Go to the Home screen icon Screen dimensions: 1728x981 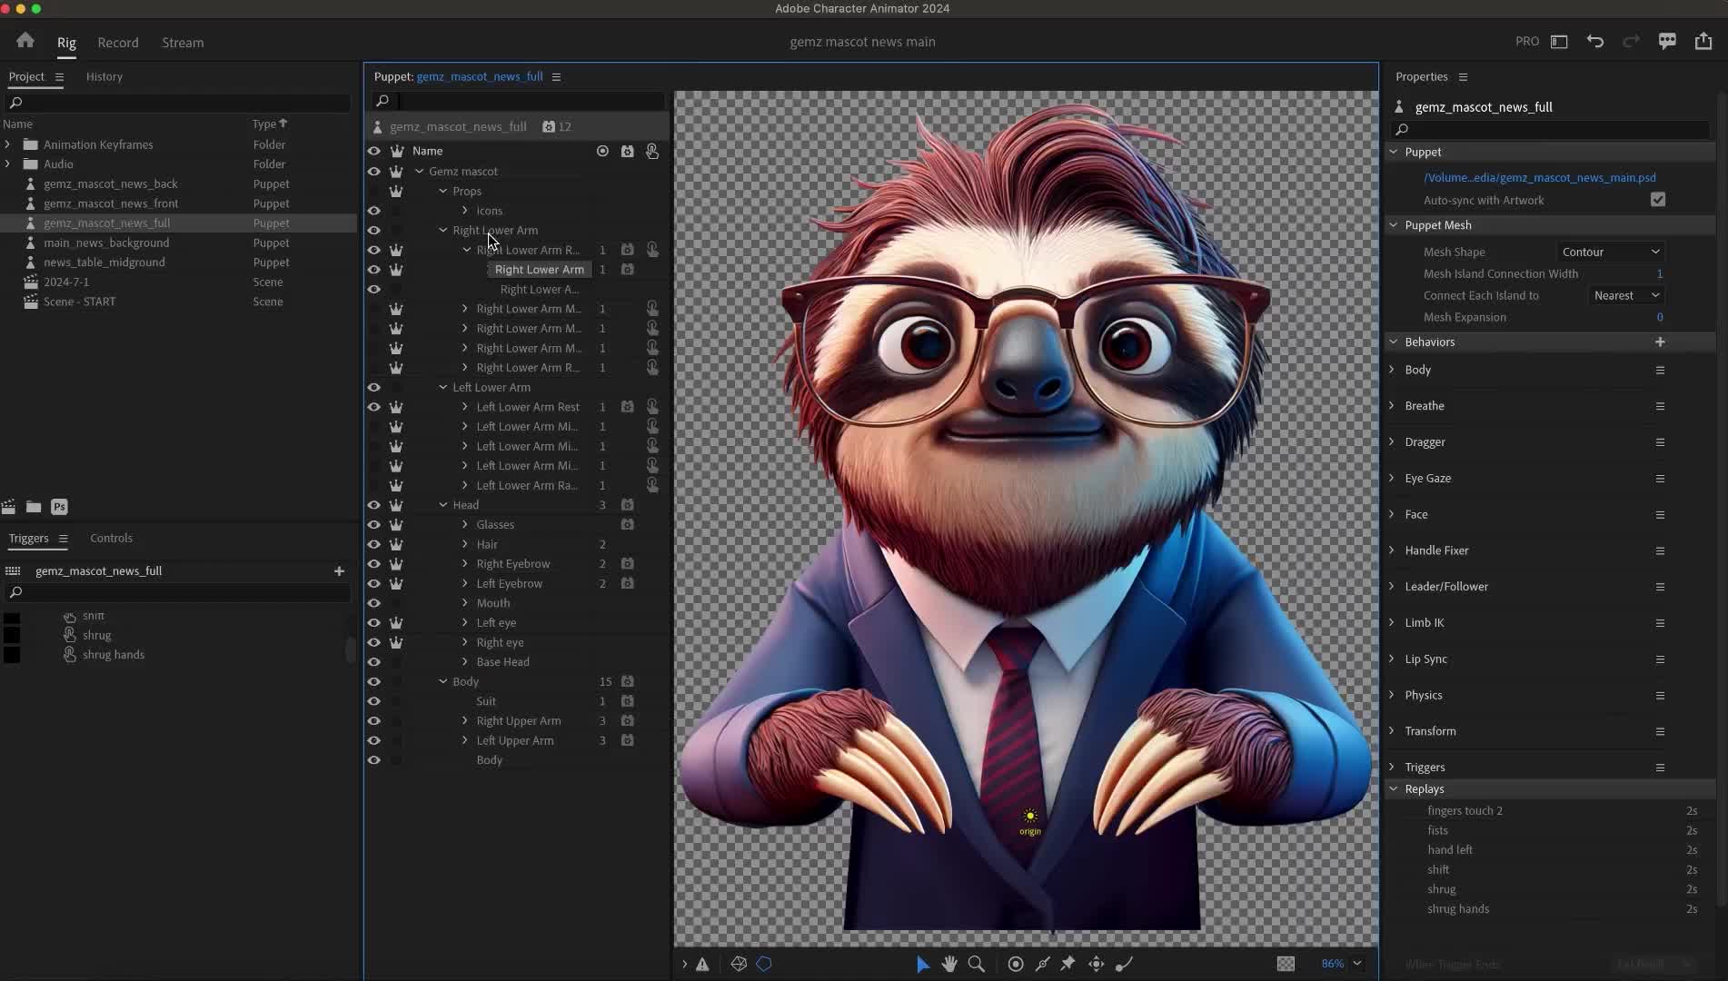[x=25, y=41]
